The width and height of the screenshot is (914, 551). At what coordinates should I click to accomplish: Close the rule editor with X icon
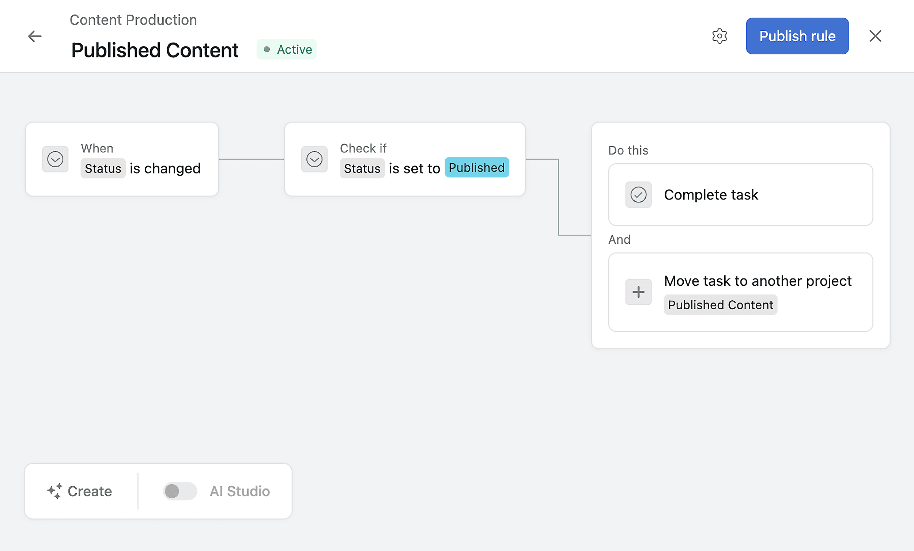[x=875, y=36]
